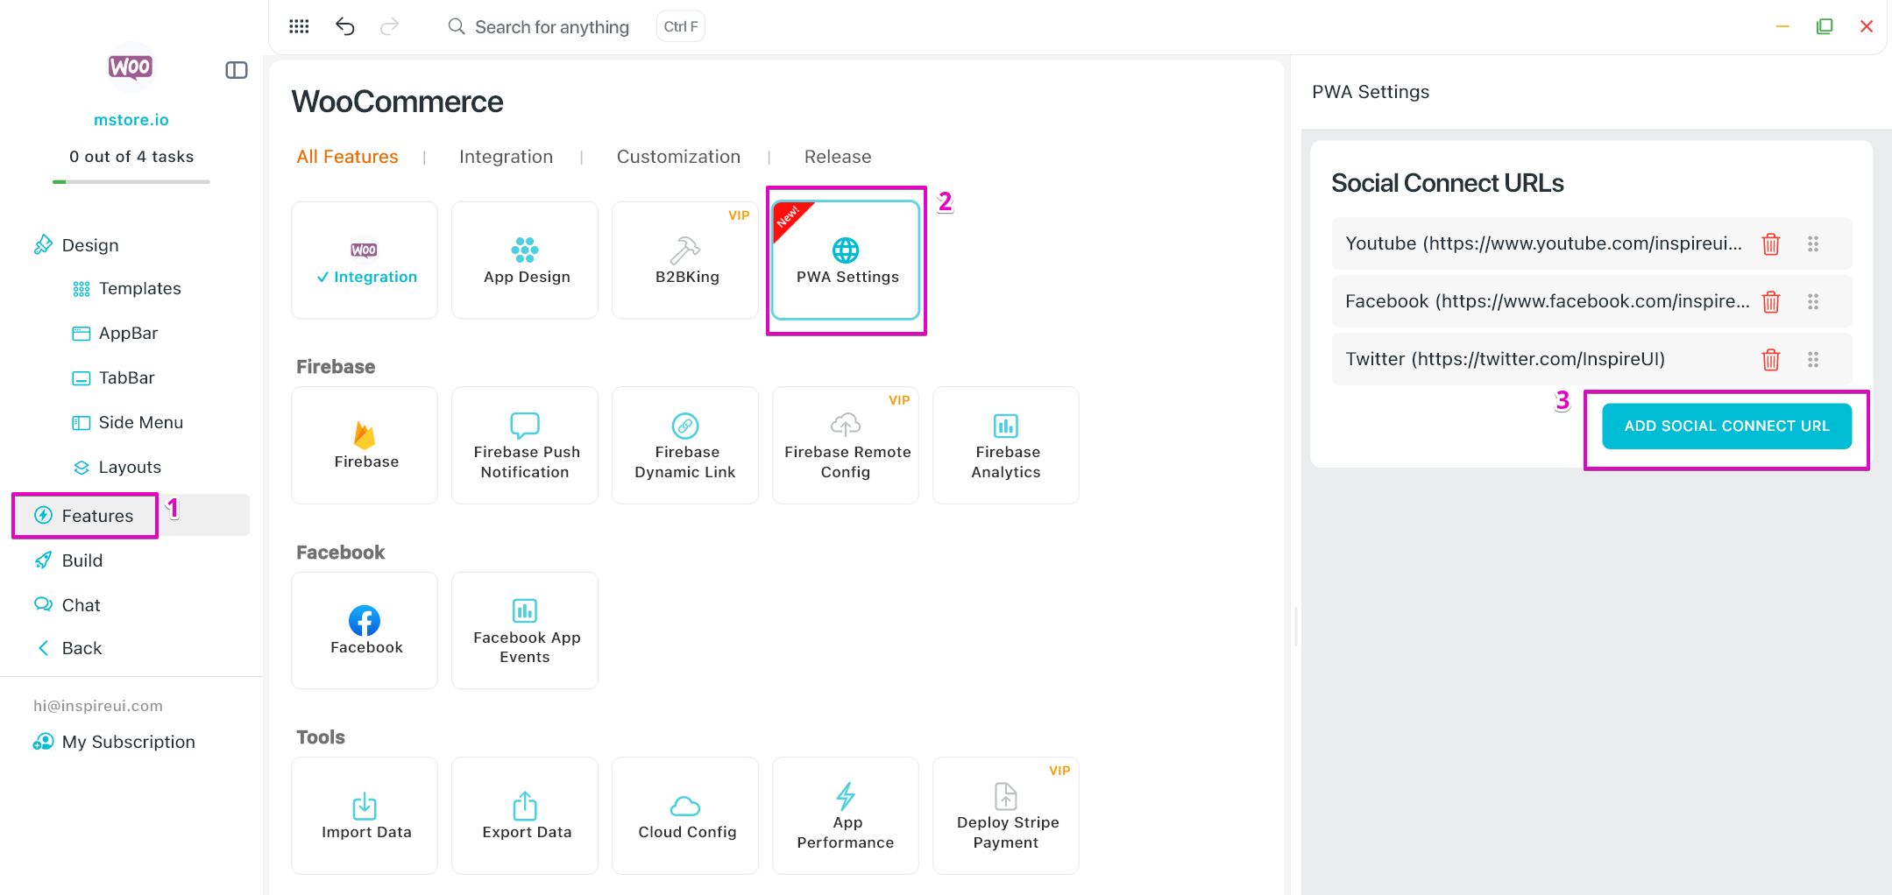Click the tasks progress bar

pos(131,182)
